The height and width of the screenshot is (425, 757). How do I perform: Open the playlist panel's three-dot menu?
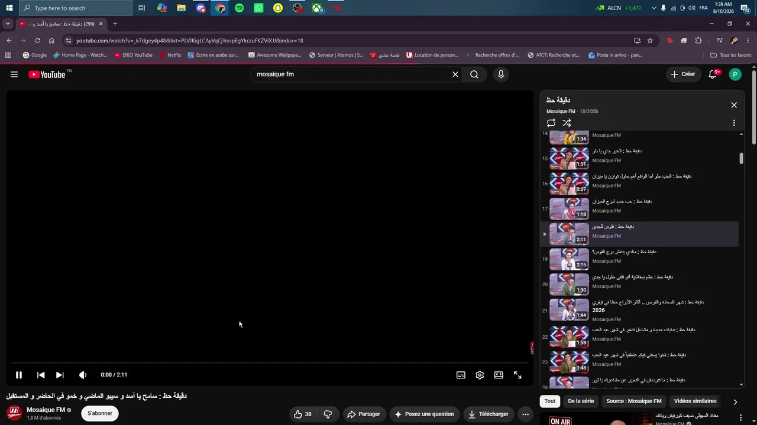coord(734,123)
